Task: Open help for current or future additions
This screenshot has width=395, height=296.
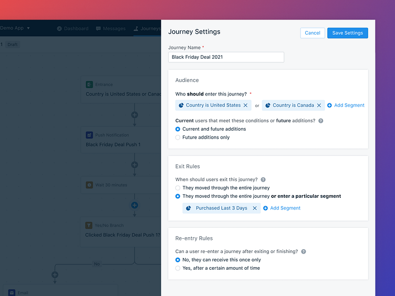Action: click(x=321, y=121)
